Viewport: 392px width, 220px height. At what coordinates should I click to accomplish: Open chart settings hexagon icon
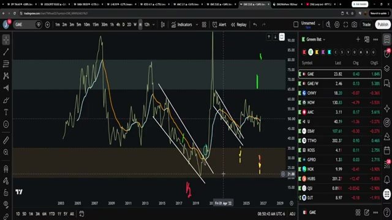pos(337,24)
